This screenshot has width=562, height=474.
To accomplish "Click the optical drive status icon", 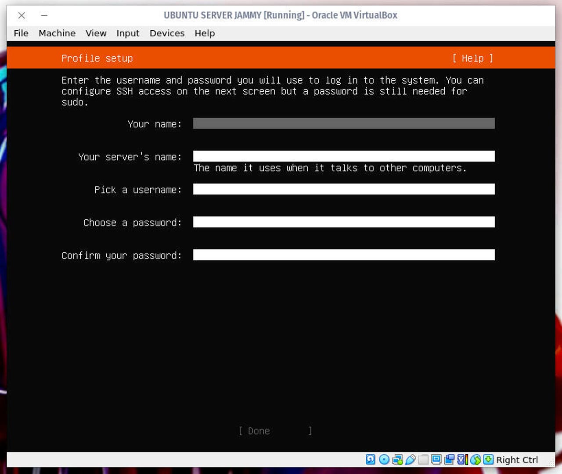I will click(384, 460).
